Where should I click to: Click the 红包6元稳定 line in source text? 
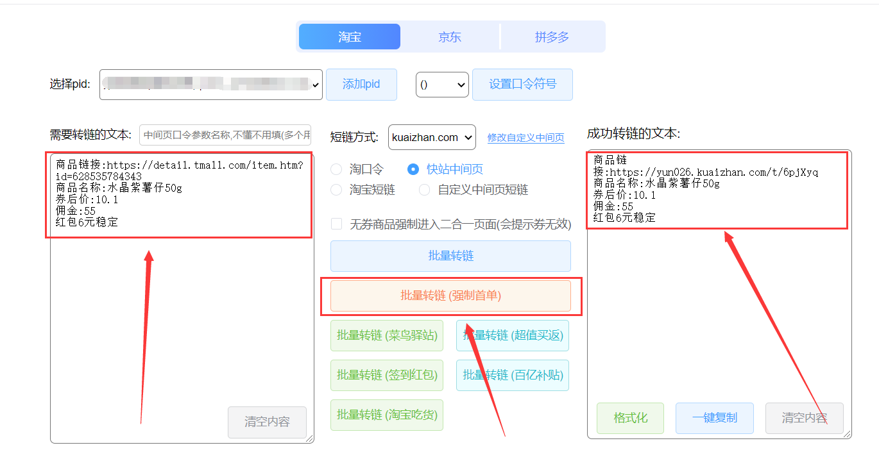coord(87,222)
